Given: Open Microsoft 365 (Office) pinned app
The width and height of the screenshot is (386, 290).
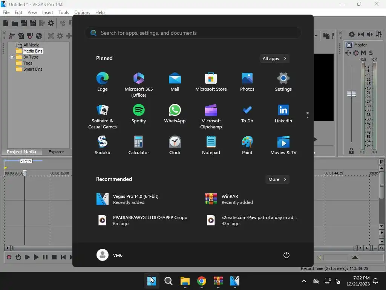Looking at the screenshot, I should click(139, 85).
